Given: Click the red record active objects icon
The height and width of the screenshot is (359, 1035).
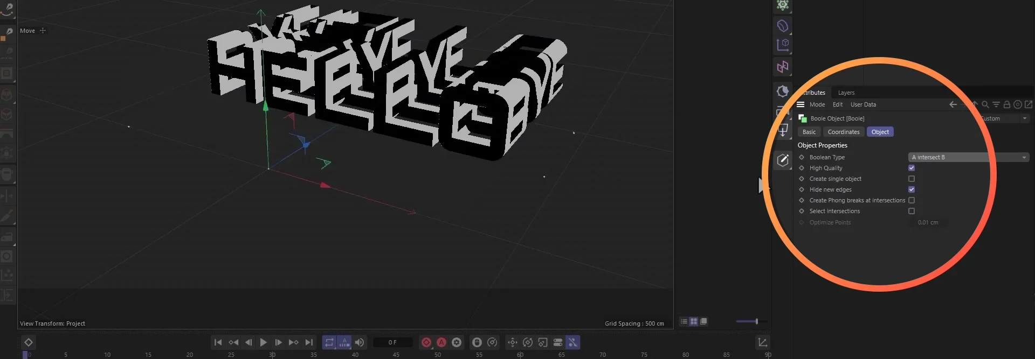Looking at the screenshot, I should [426, 342].
